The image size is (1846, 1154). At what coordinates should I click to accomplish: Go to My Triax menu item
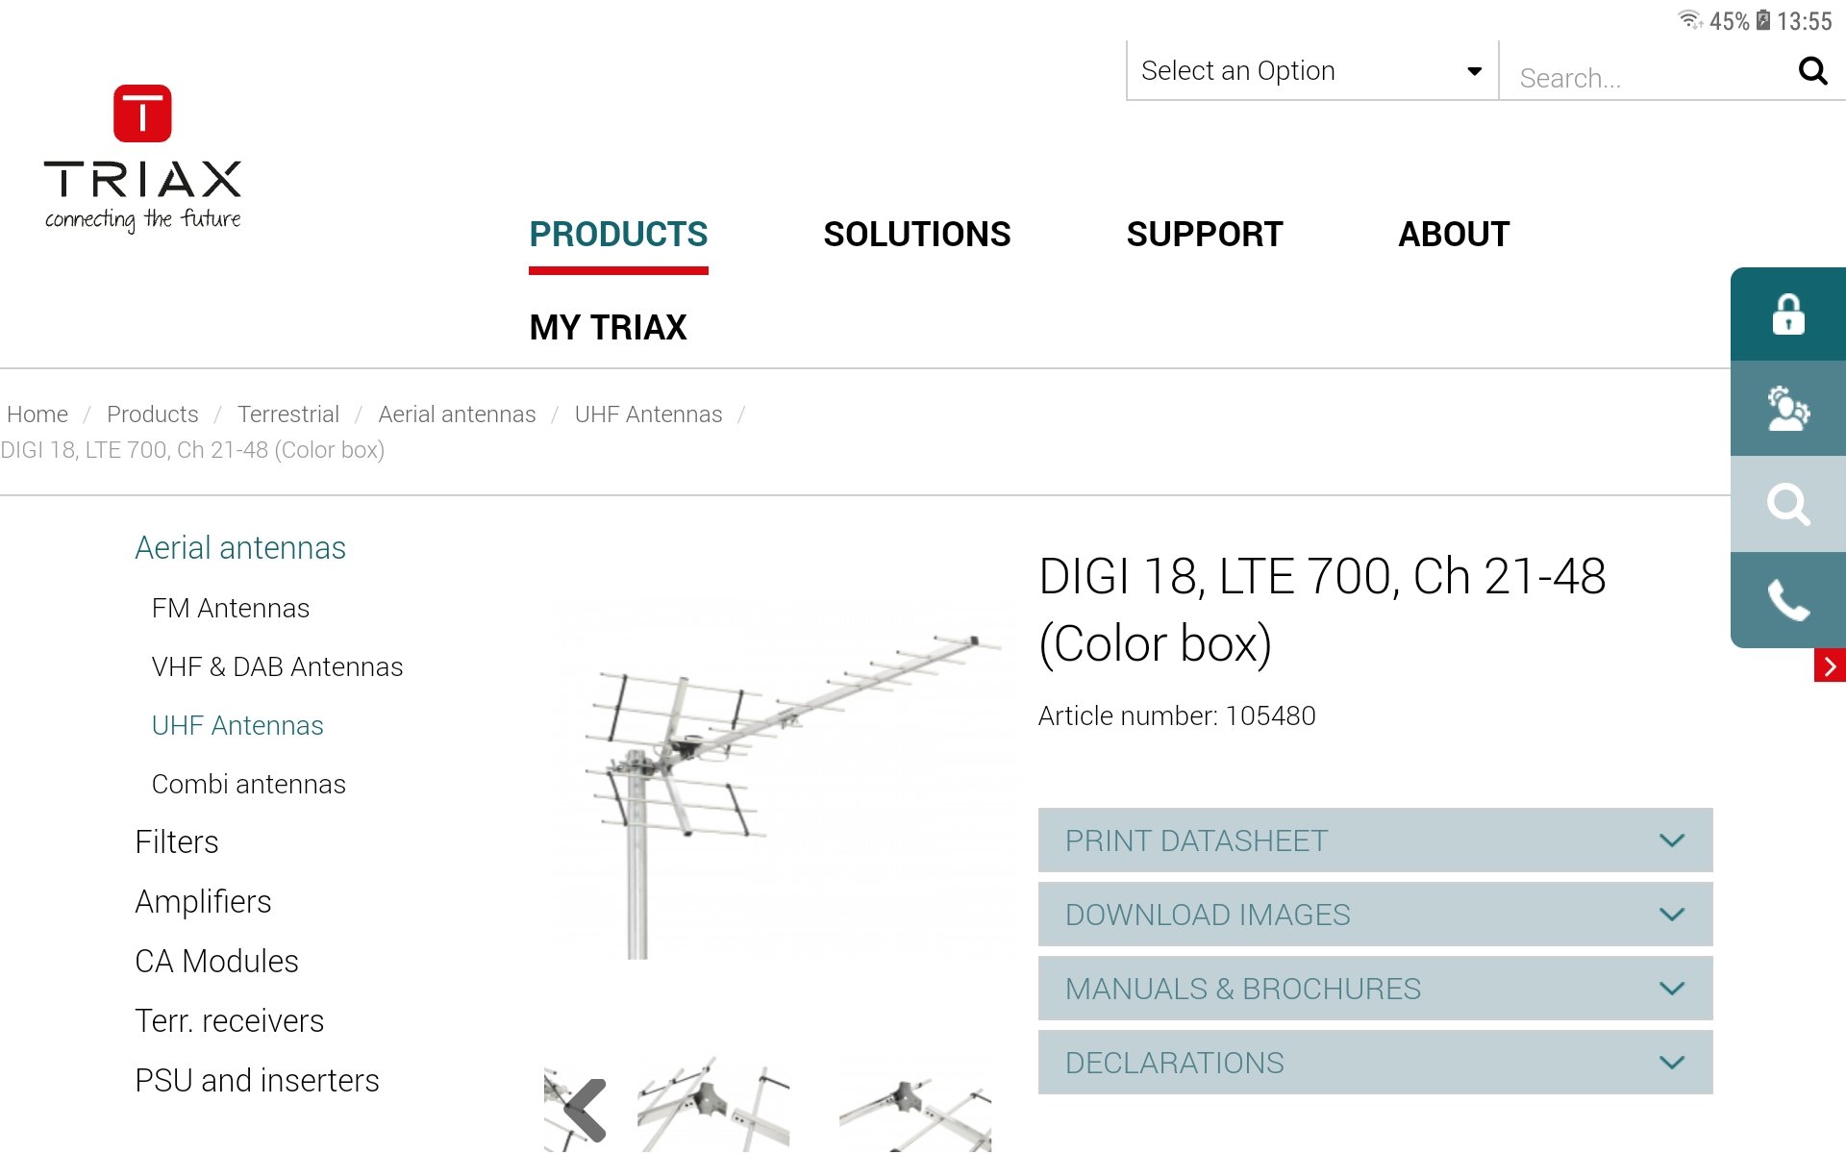pyautogui.click(x=608, y=327)
